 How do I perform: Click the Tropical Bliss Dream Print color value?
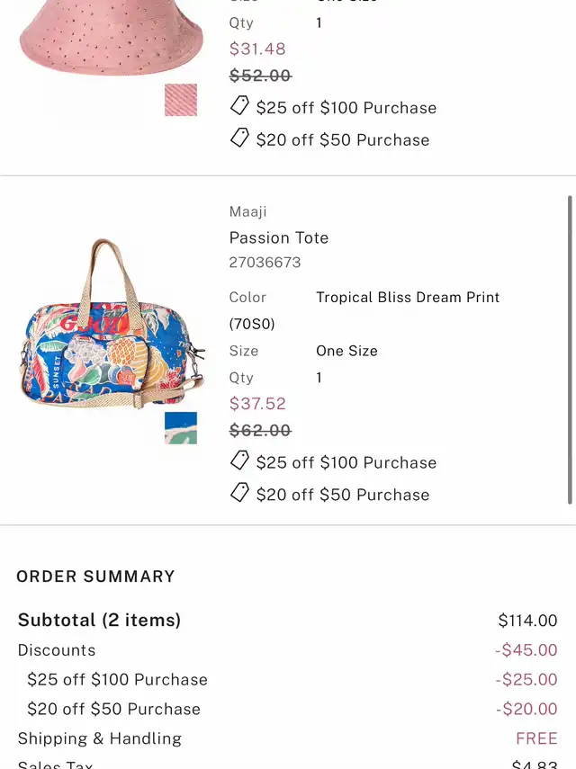[408, 298]
